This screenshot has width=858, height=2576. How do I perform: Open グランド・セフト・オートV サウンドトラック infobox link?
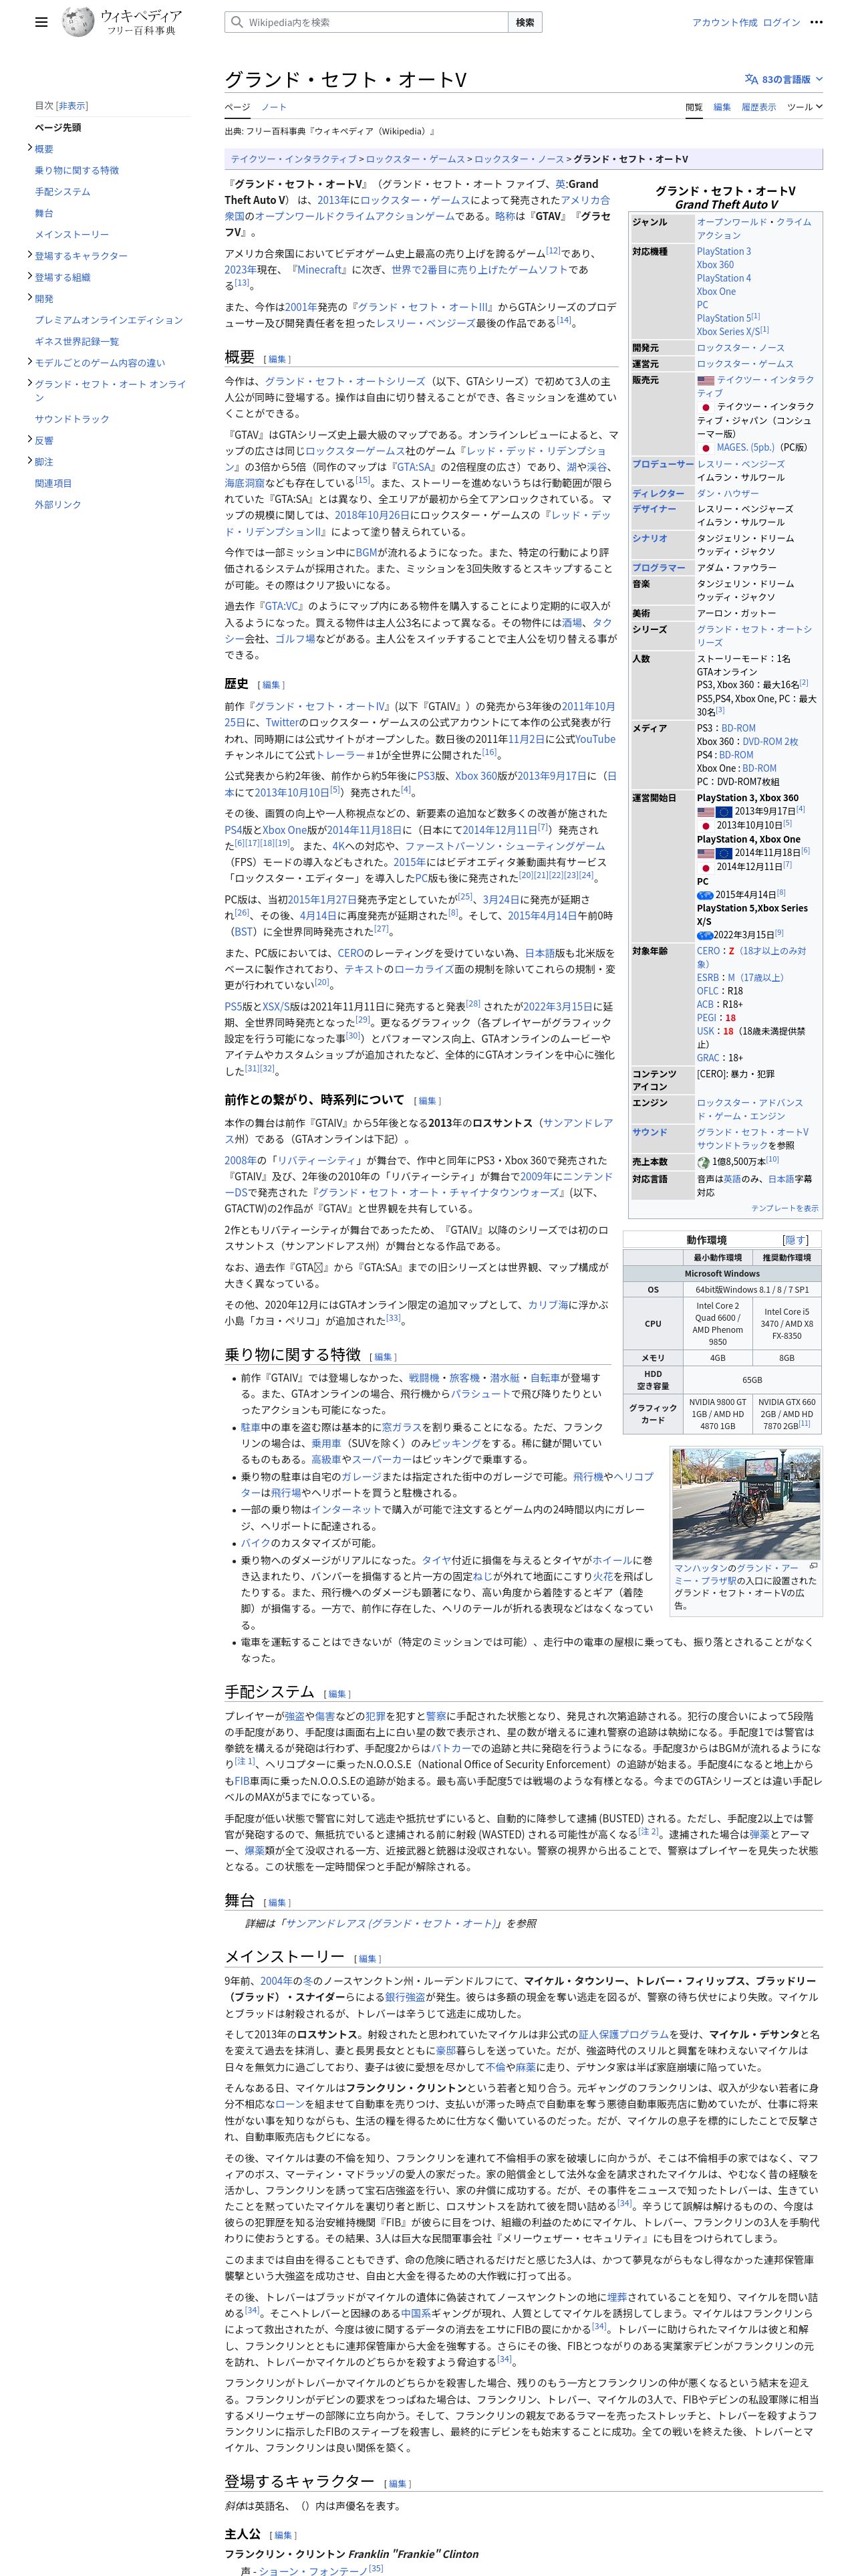[753, 1138]
